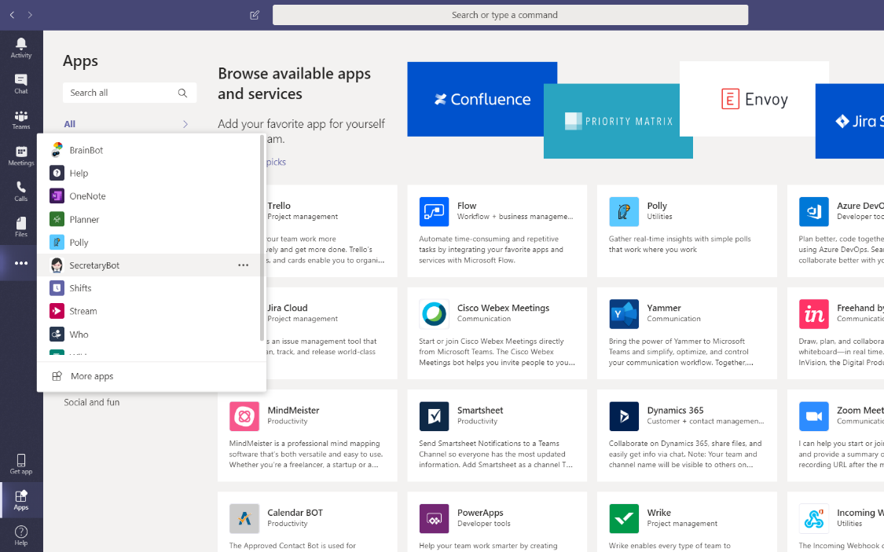Screen dimensions: 884x552
Task: Expand the All category chevron
Action: pyautogui.click(x=185, y=124)
